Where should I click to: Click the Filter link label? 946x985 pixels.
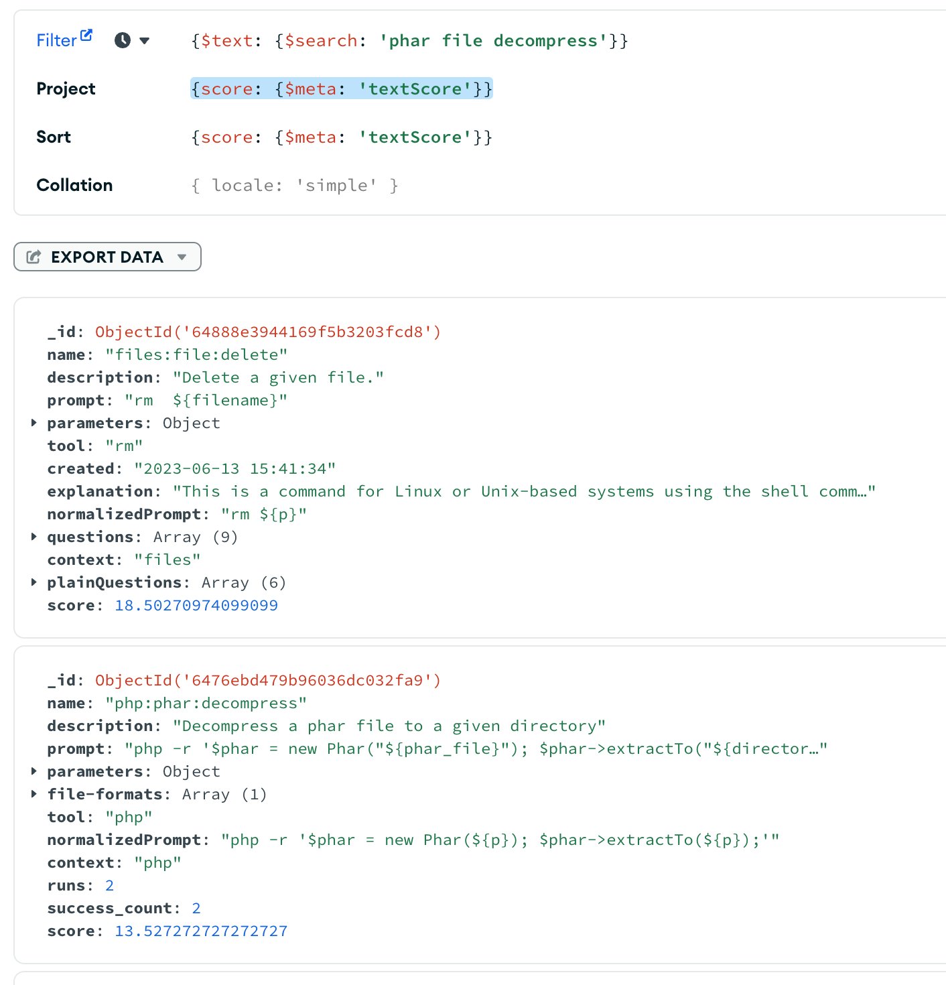(56, 41)
